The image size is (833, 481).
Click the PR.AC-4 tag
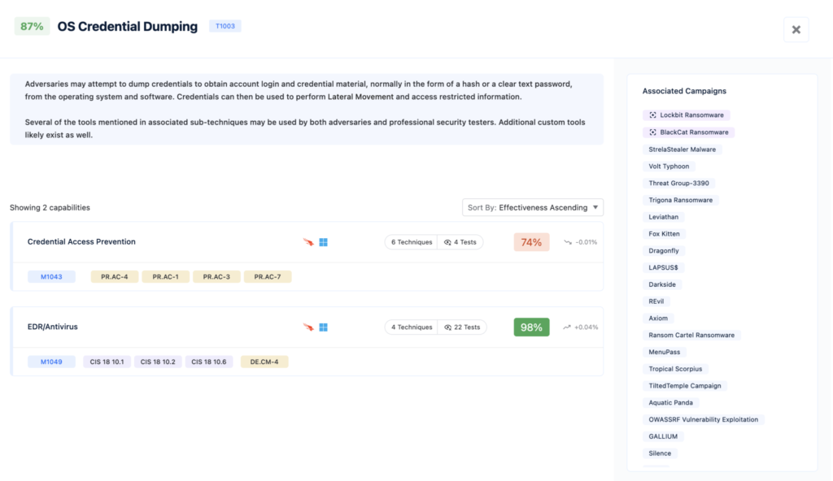[x=114, y=276]
